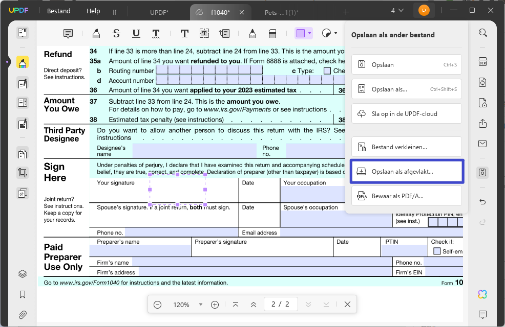Select the Sticky Note comment tool

coord(68,33)
